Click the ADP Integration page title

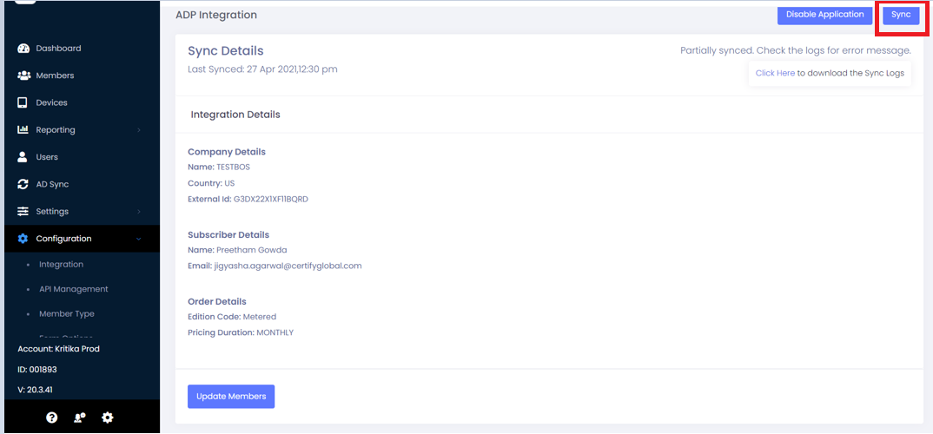[216, 15]
